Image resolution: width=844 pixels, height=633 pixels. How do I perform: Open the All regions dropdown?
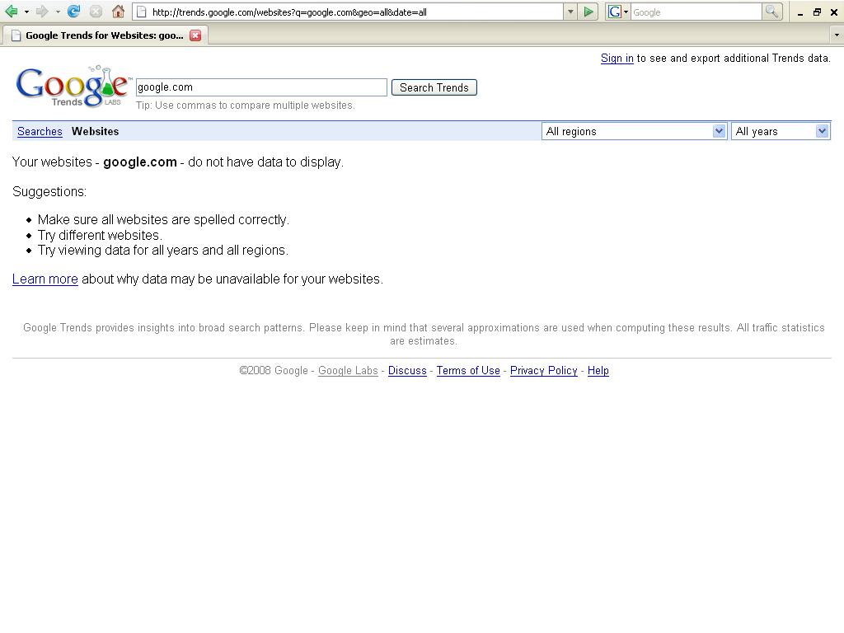(x=634, y=131)
